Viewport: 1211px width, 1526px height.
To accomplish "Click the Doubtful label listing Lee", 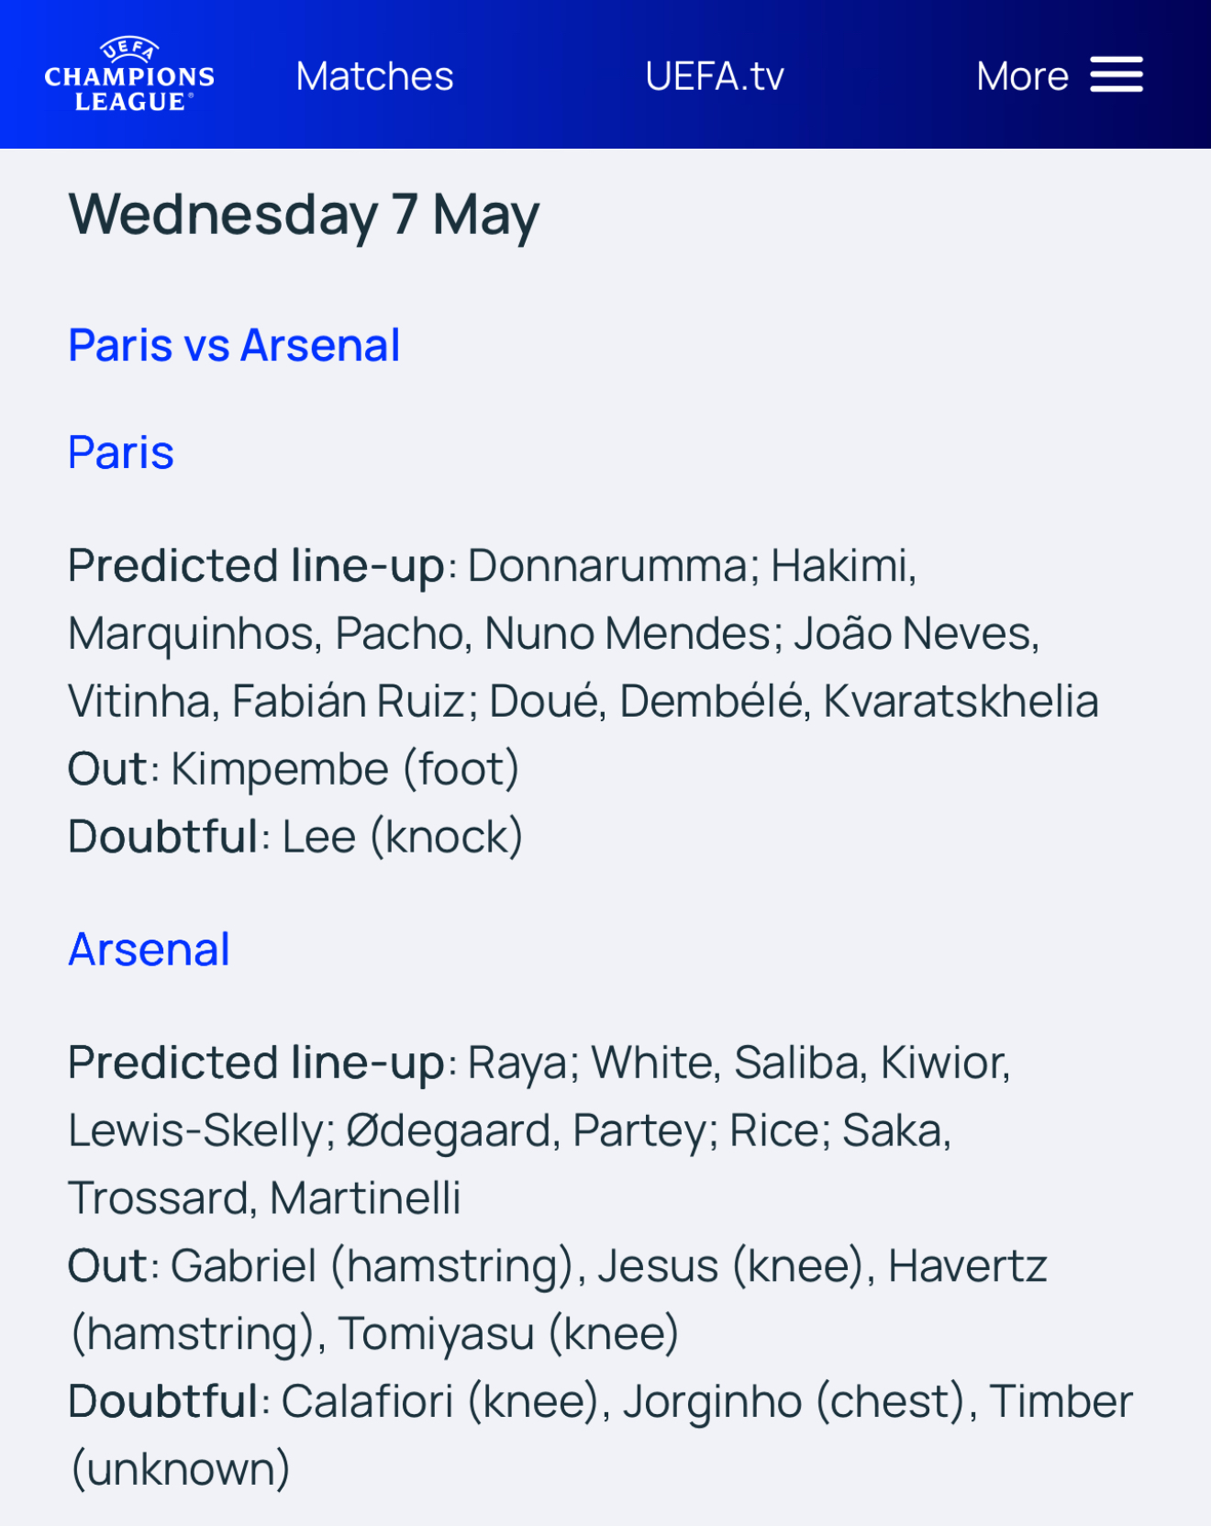I will click(x=162, y=837).
